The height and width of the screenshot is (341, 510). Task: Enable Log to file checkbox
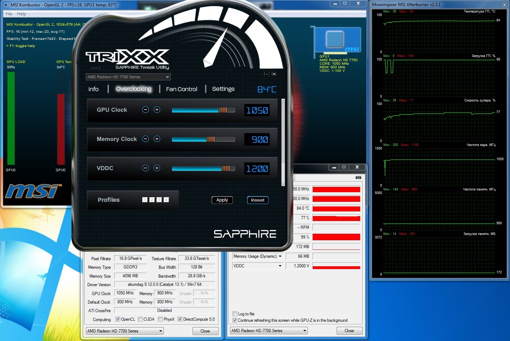tap(235, 314)
